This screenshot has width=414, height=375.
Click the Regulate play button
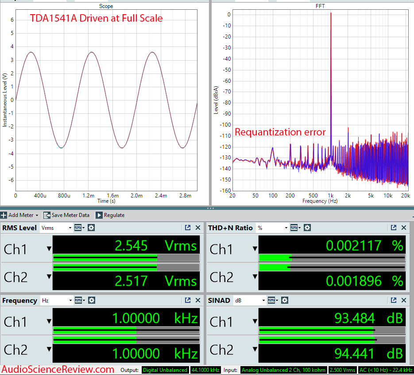[x=99, y=215]
